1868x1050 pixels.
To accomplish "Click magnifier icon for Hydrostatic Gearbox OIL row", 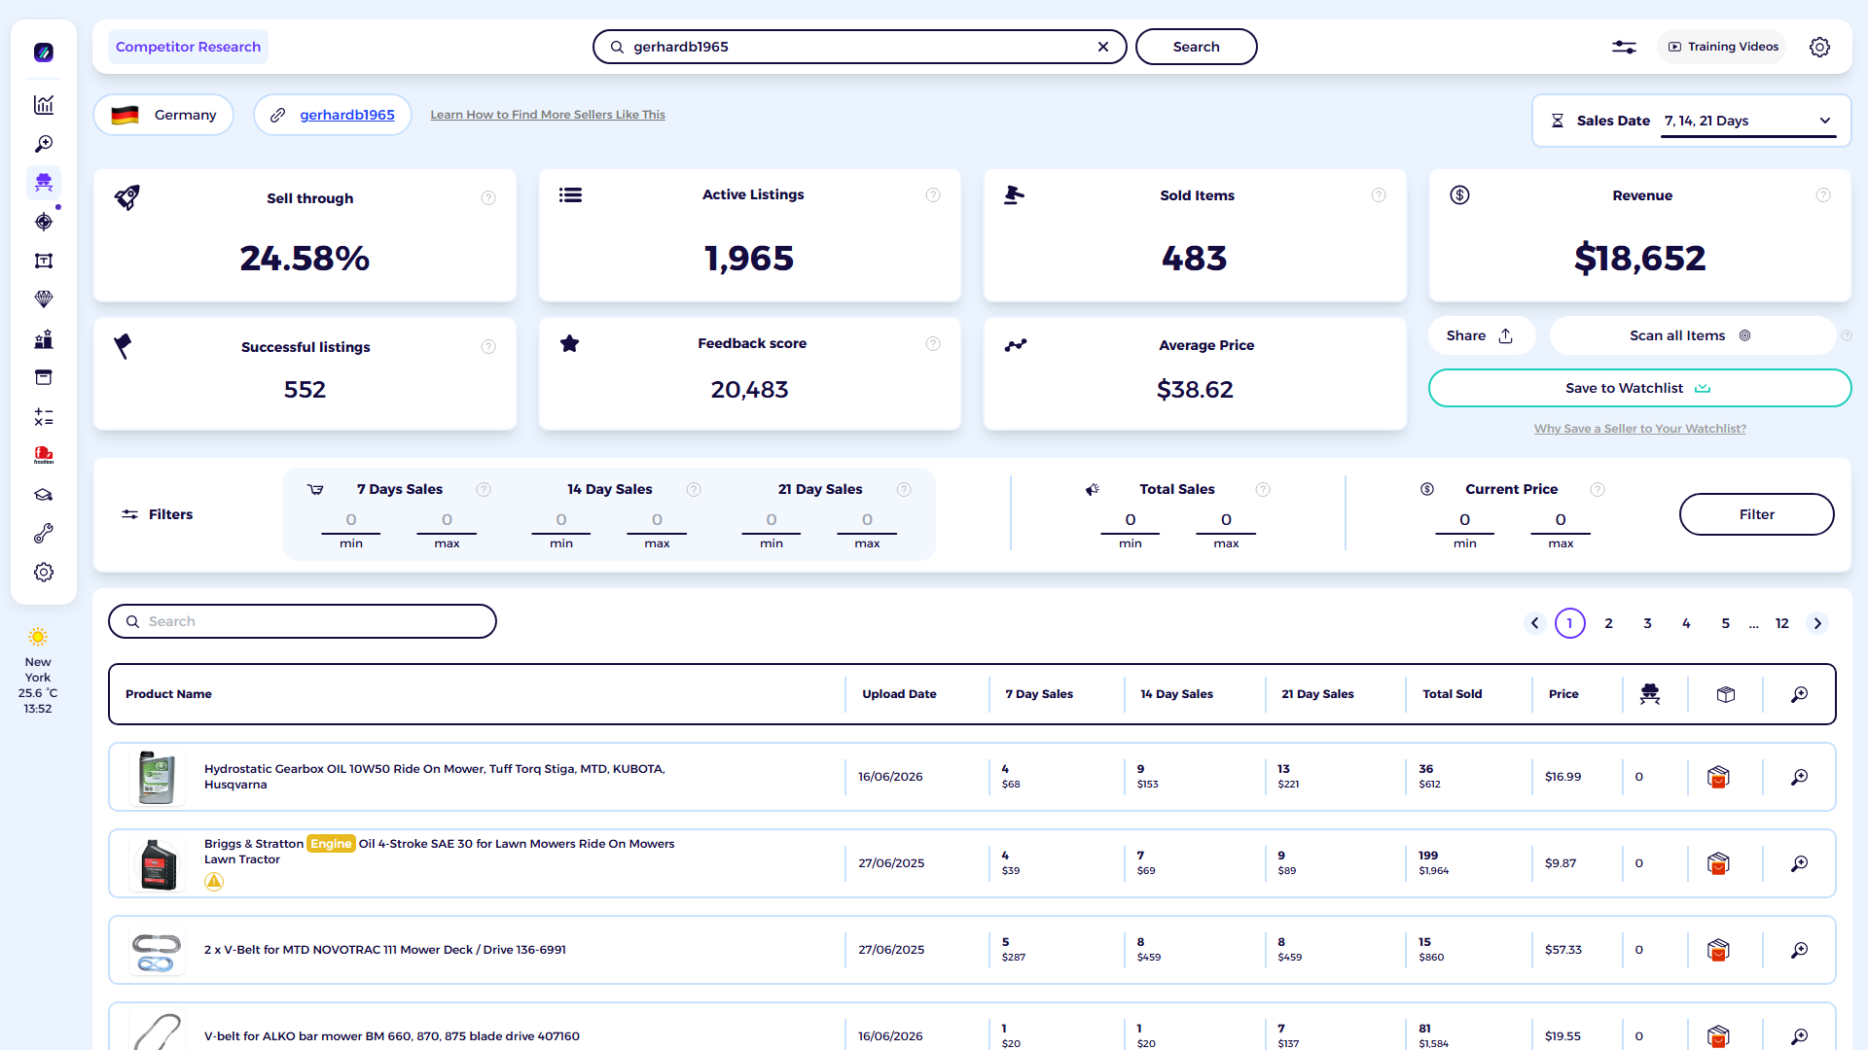I will (x=1800, y=777).
